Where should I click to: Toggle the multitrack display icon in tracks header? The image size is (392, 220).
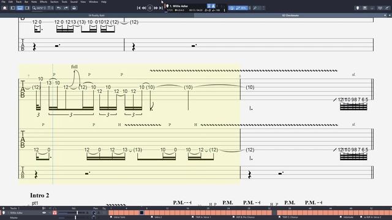tap(43, 208)
